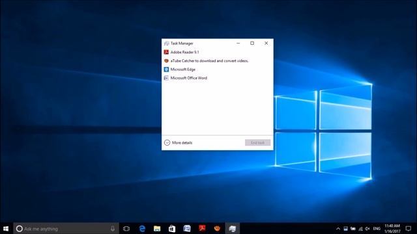Click the ENG language indicator
This screenshot has height=234, width=417.
(377, 228)
